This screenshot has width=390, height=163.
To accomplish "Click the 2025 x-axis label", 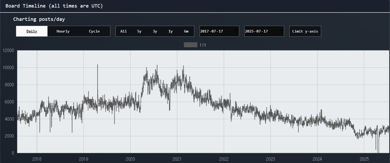I will (364, 159).
